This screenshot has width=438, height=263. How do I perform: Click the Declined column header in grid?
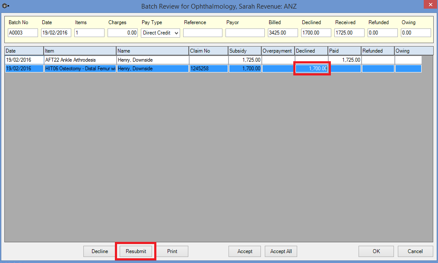pyautogui.click(x=311, y=51)
